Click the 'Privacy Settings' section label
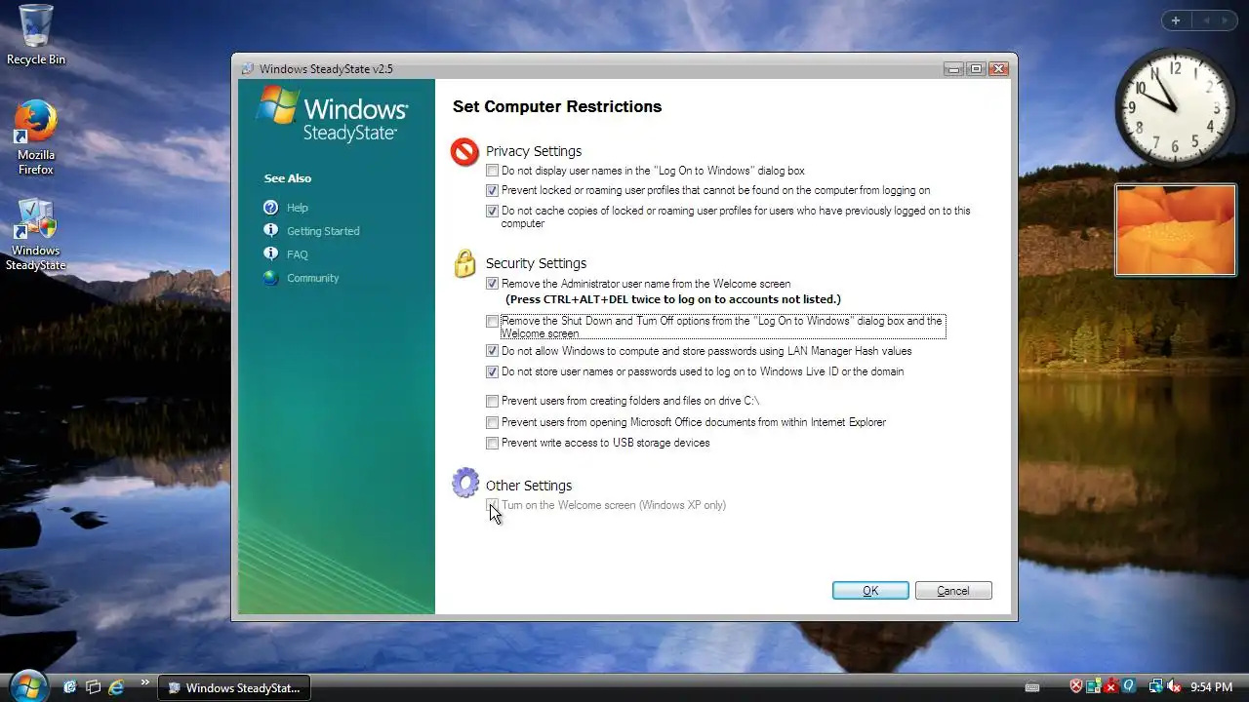Viewport: 1249px width, 702px height. (534, 151)
